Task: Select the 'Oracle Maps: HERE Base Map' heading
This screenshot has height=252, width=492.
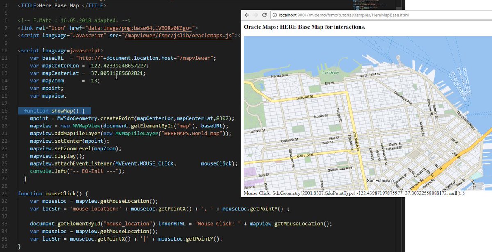Action: 304,27
